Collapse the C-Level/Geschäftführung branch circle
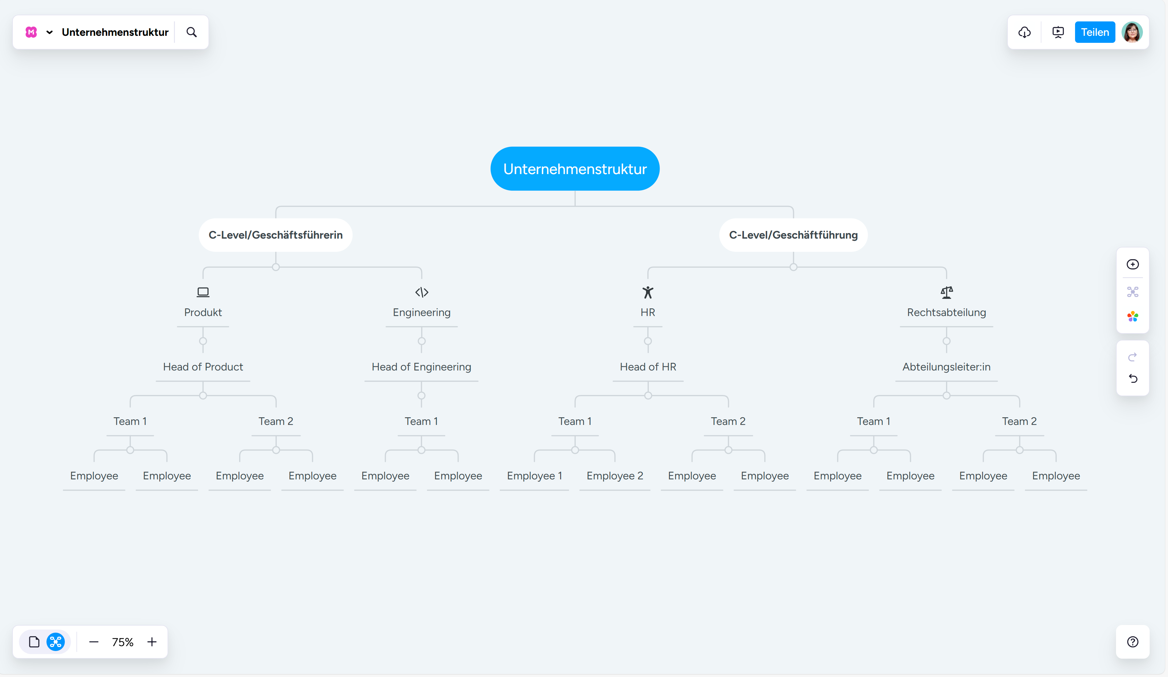 pyautogui.click(x=793, y=267)
